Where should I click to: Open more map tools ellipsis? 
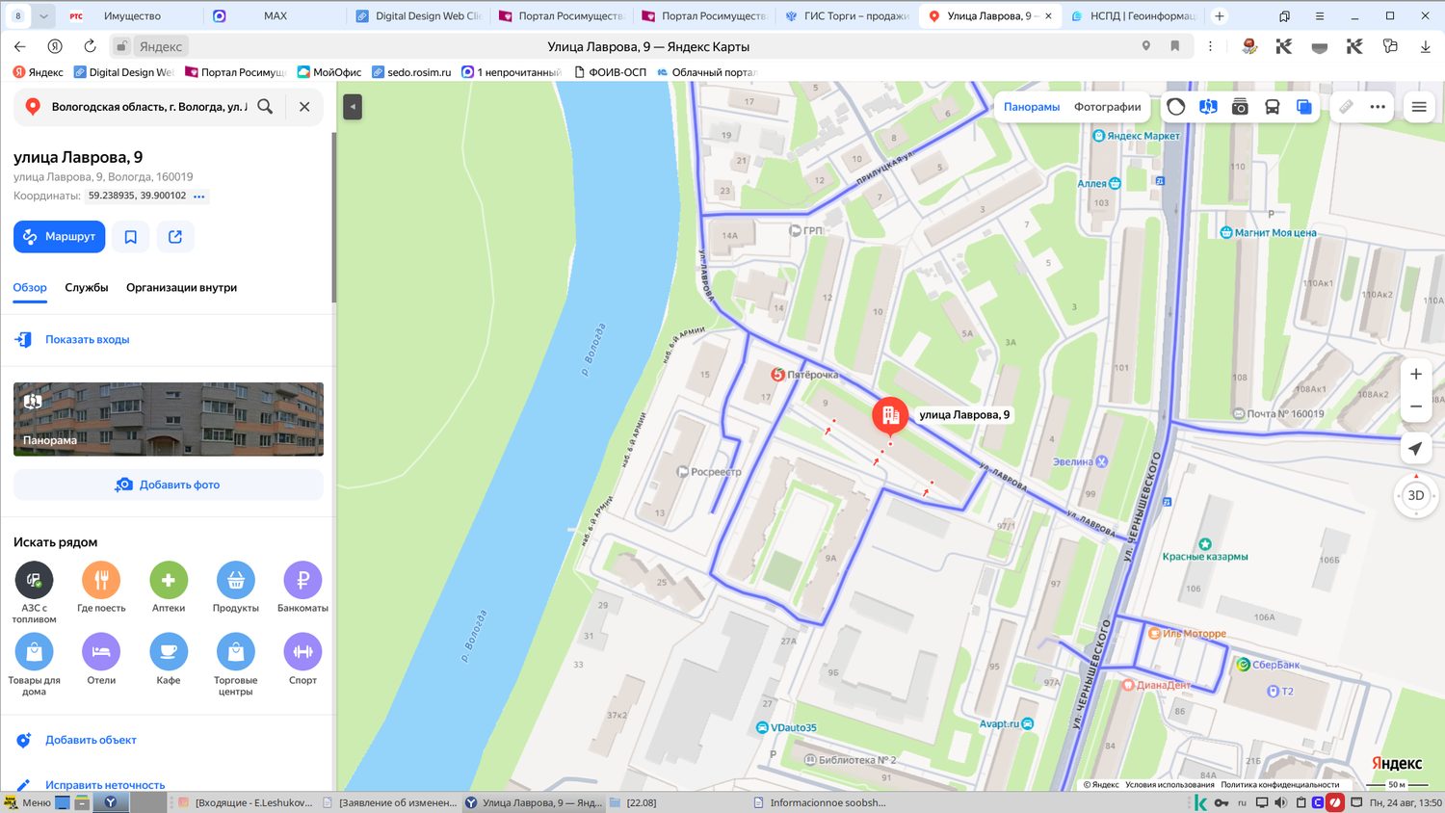pos(1378,107)
